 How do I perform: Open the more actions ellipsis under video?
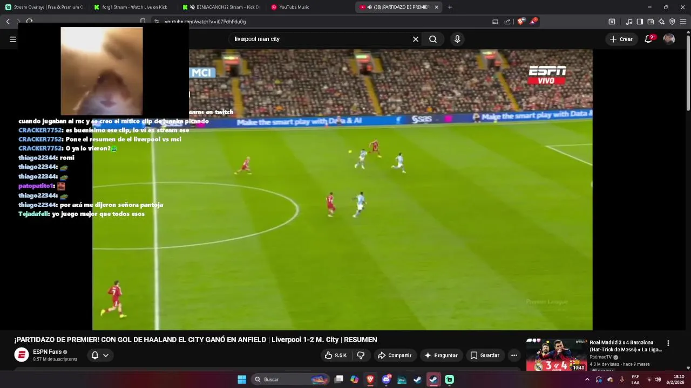pos(514,355)
